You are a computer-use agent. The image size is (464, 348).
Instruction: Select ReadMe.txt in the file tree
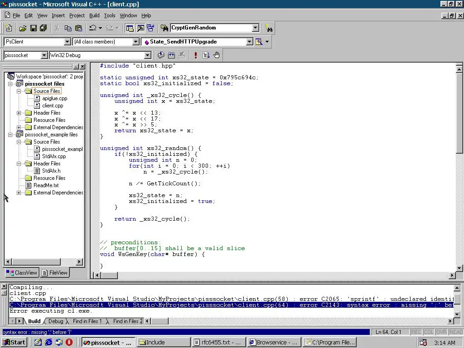pos(46,185)
